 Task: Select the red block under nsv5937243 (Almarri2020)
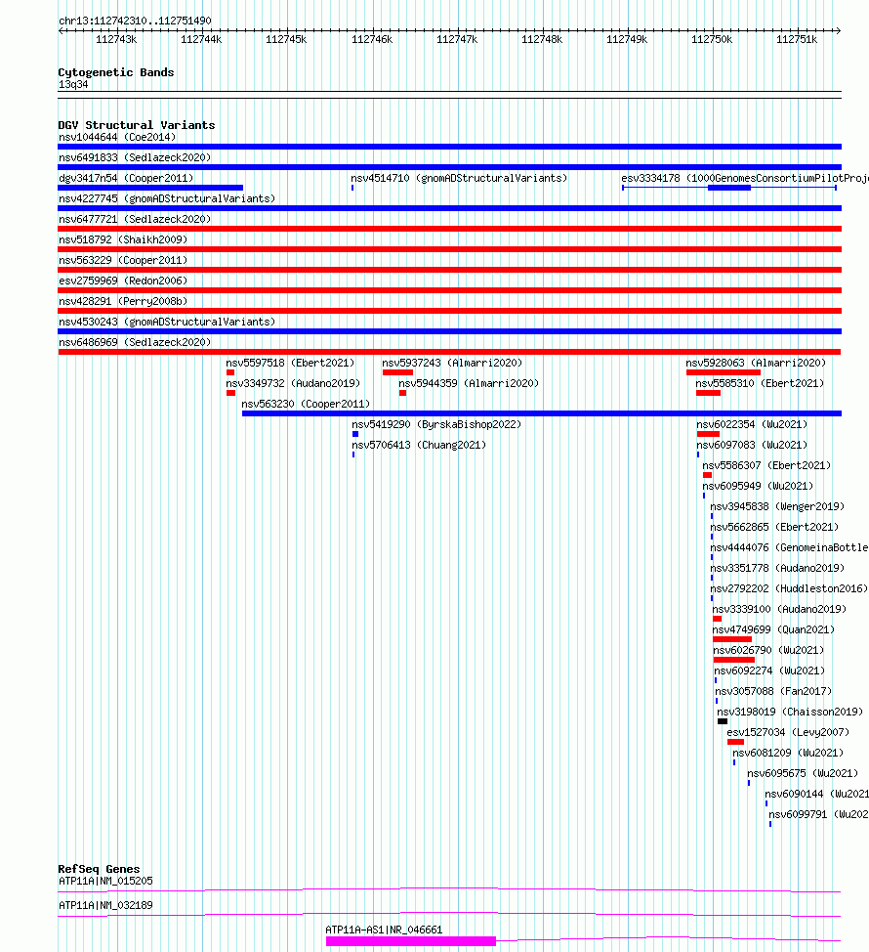pos(397,372)
